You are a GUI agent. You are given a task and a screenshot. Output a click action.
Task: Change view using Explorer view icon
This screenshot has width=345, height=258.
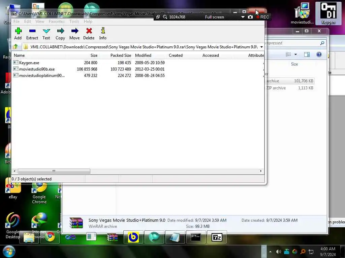[x=288, y=54]
